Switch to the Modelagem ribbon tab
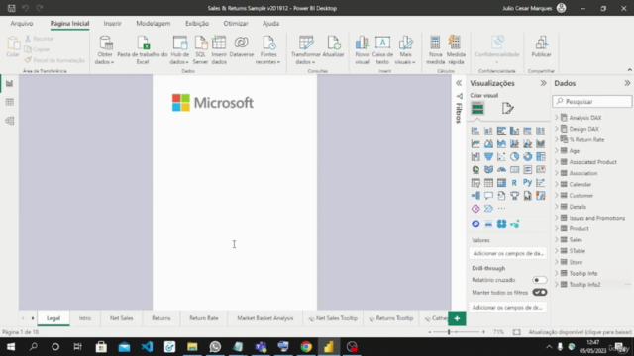 [x=154, y=24]
